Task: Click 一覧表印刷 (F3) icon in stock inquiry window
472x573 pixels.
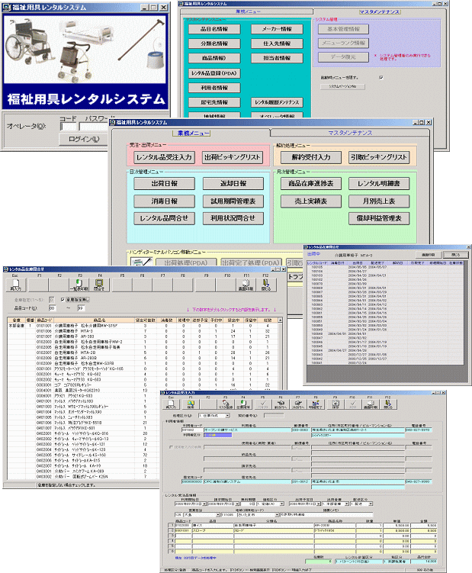Action: pos(79,285)
